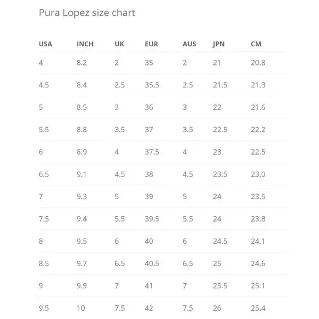
Task: Select USA size 8.5 cell
Action: 44,263
